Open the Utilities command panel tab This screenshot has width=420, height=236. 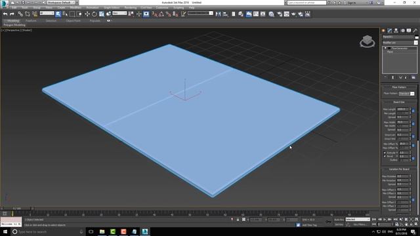click(x=415, y=31)
